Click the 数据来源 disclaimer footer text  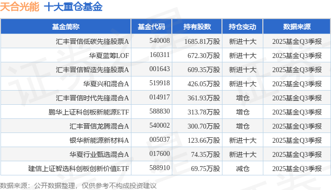point(78,186)
